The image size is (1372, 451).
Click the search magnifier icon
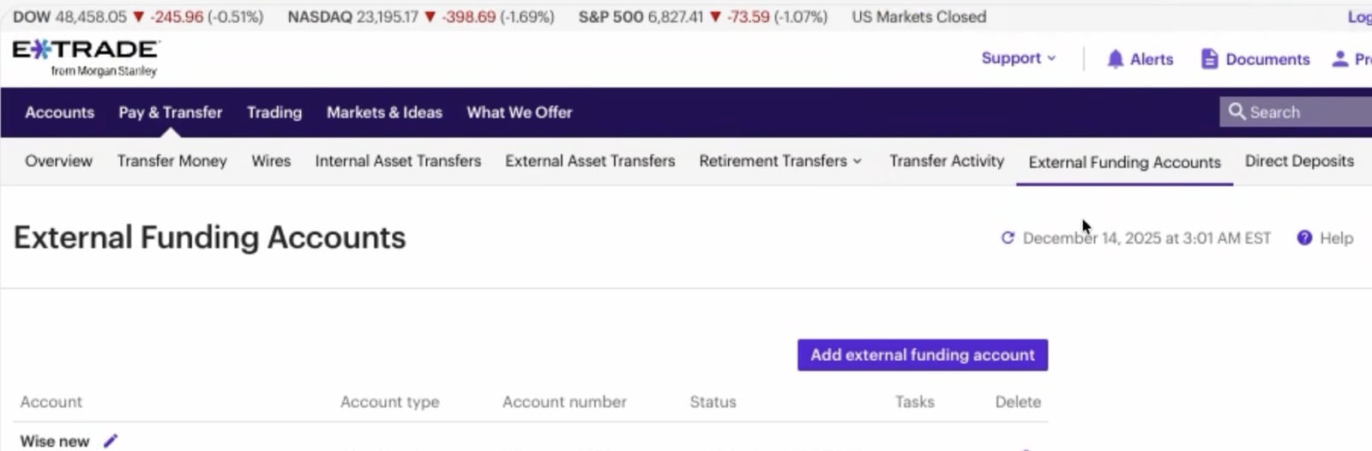(x=1237, y=111)
